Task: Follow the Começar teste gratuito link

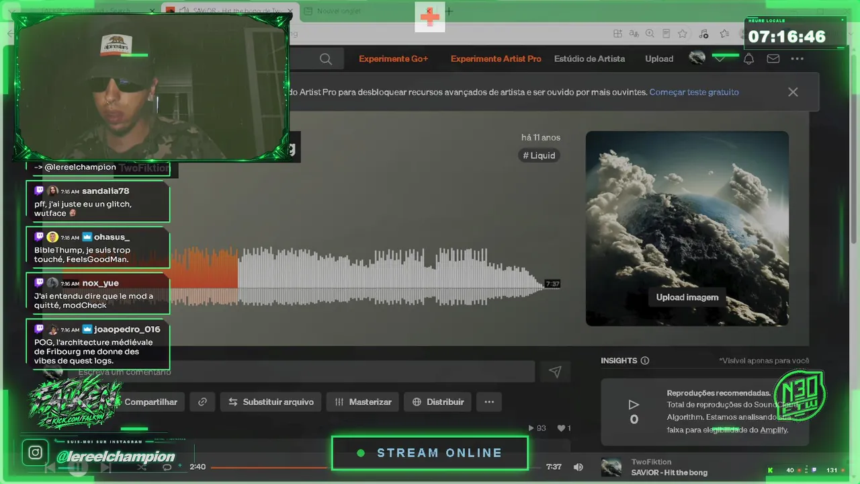Action: (x=694, y=92)
